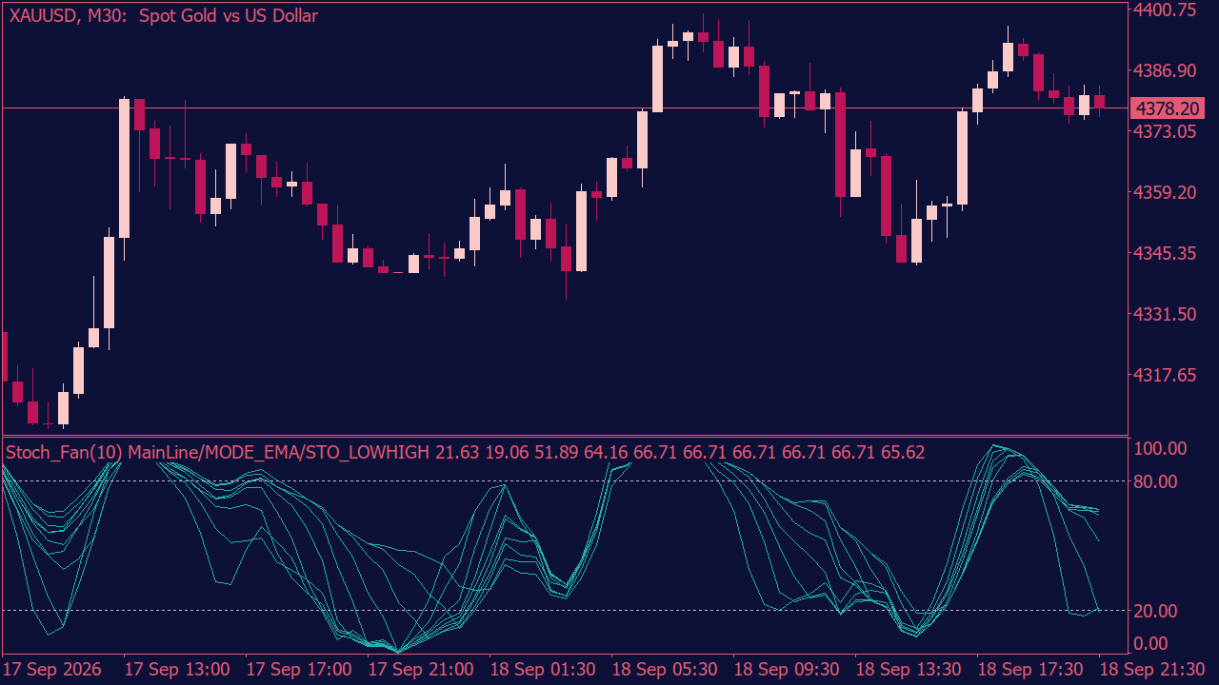The height and width of the screenshot is (685, 1219).
Task: Click the 20.00 dotted level line
Action: 564,610
